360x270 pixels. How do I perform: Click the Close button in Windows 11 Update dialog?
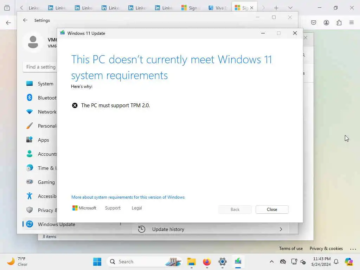click(272, 210)
